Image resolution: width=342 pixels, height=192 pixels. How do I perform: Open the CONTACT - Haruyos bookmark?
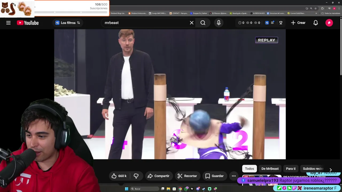point(178,13)
